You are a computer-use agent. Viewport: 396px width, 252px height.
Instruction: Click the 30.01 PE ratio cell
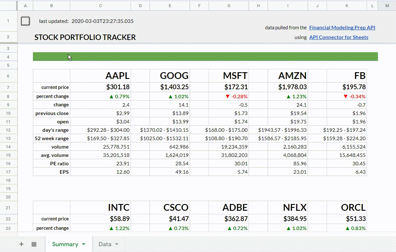(229, 163)
